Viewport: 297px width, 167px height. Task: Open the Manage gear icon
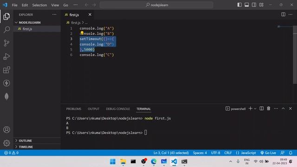pyautogui.click(x=6, y=143)
